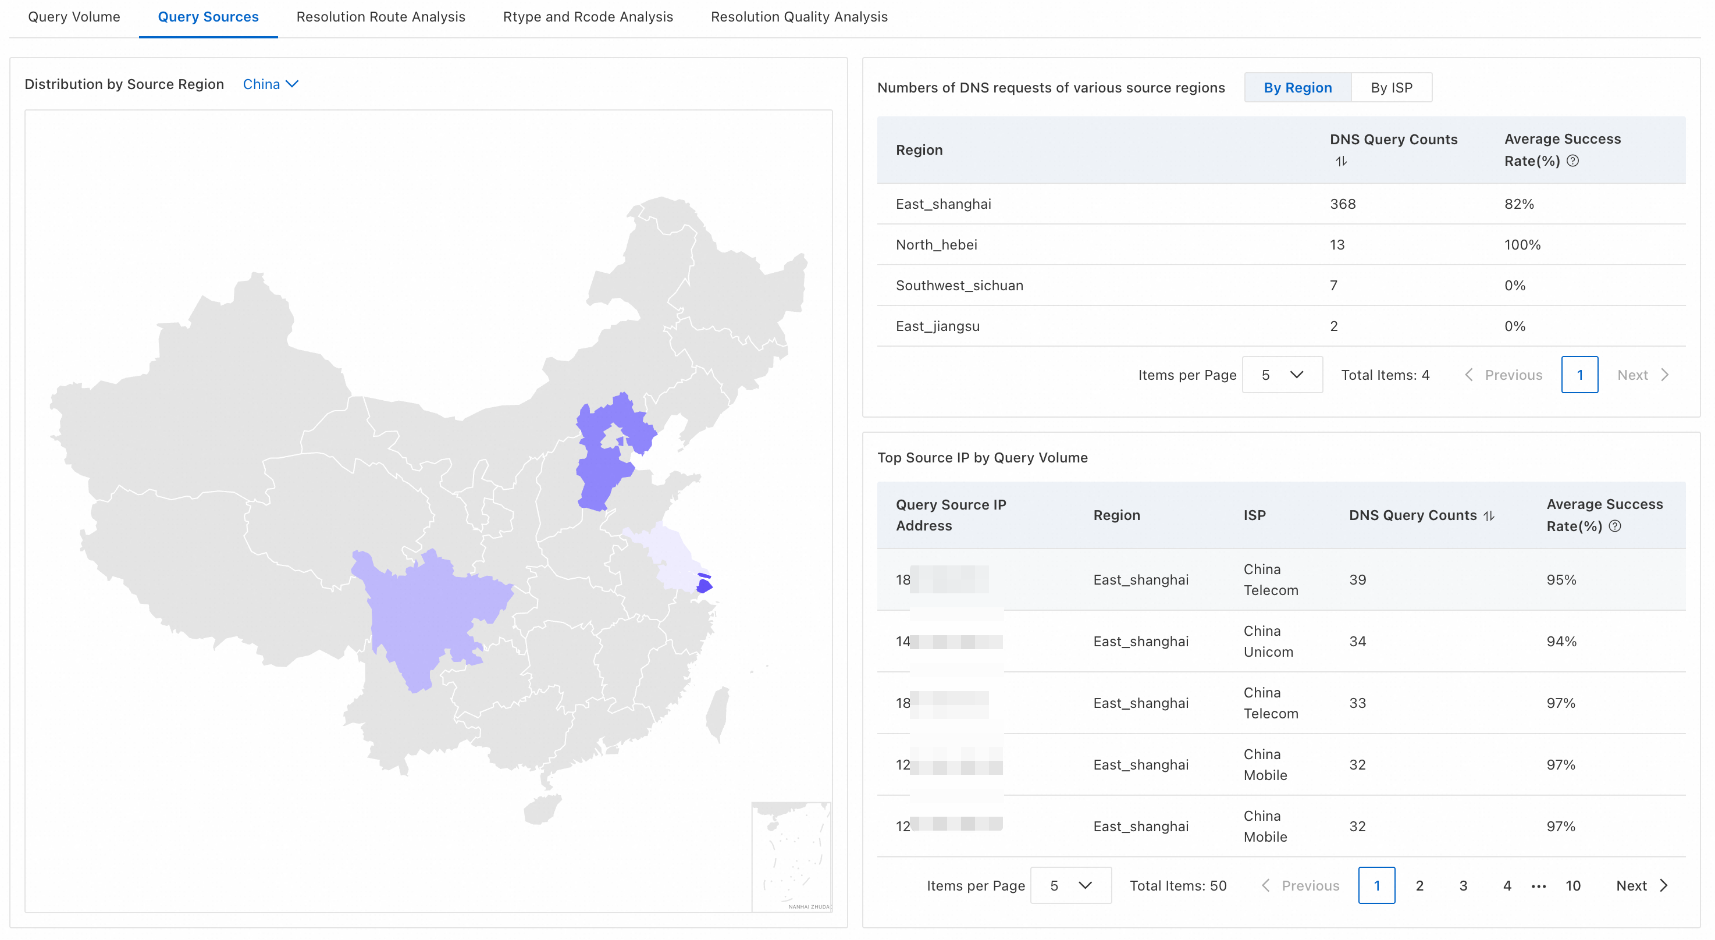Click Previous arrow in region table pagination
Viewport: 1715px width, 940px height.
click(x=1469, y=375)
